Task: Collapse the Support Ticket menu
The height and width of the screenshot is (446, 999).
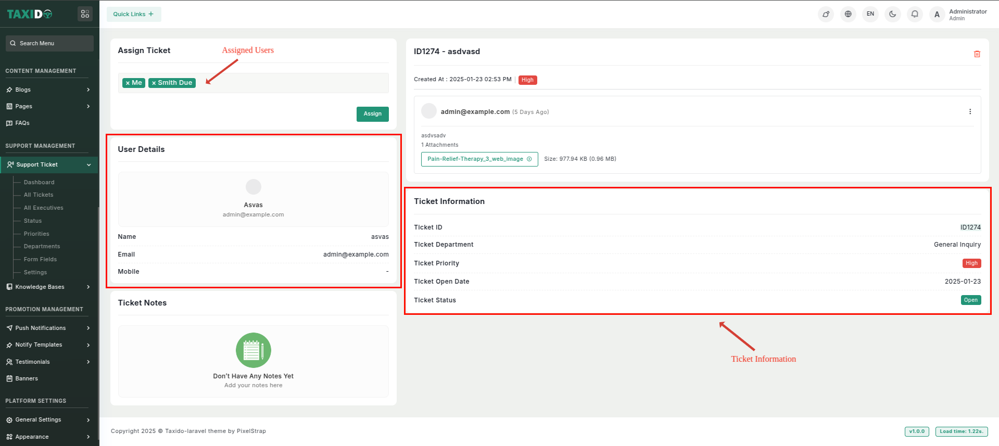Action: [48, 164]
